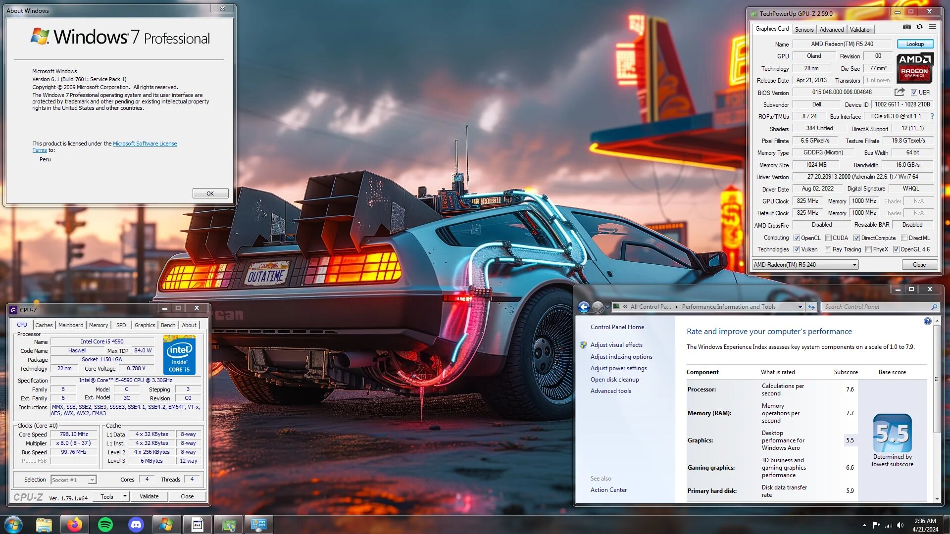Select the About Windows taskbar item
Image resolution: width=950 pixels, height=534 pixels.
pyautogui.click(x=167, y=525)
